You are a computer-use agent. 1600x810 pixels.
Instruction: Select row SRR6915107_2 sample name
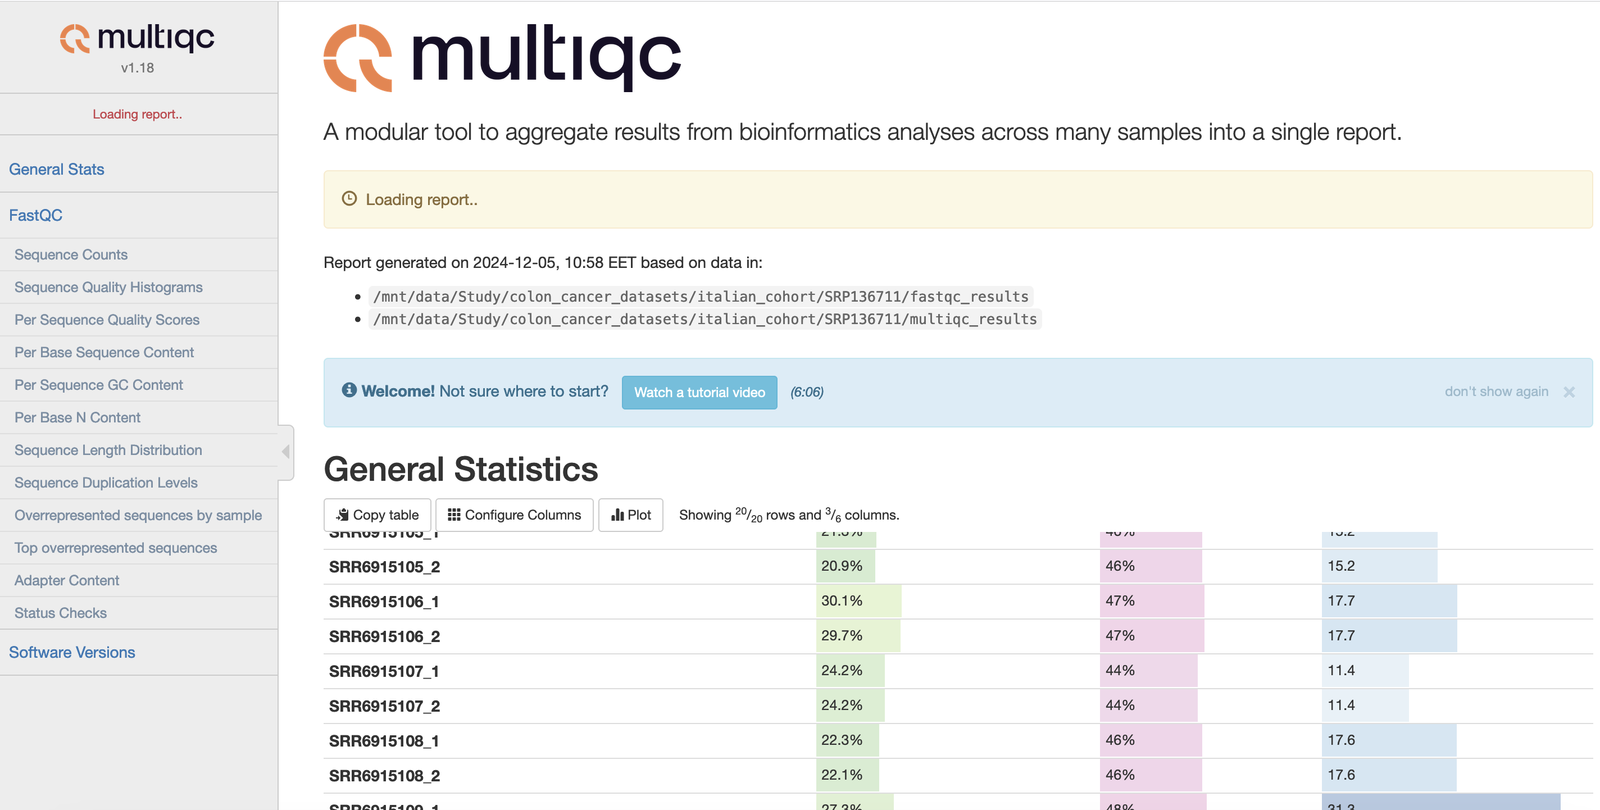pyautogui.click(x=384, y=706)
